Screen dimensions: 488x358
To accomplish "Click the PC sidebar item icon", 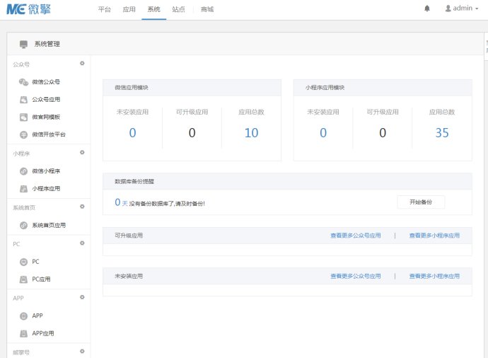I will click(23, 262).
